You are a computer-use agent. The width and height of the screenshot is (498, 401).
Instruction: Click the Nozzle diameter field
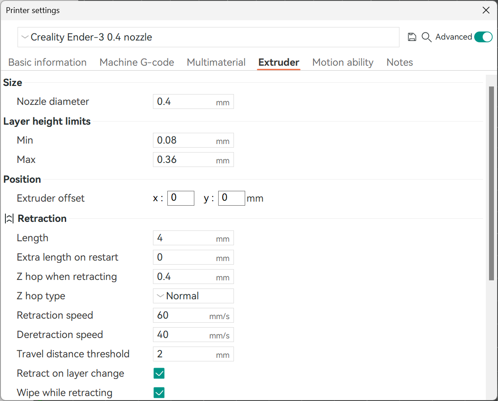tap(193, 102)
